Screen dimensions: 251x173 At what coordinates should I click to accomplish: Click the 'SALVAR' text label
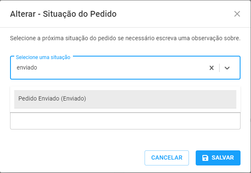(x=223, y=158)
